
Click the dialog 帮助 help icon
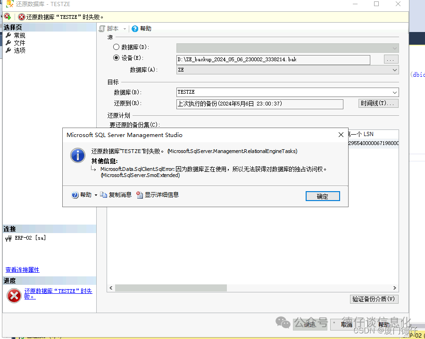point(75,195)
